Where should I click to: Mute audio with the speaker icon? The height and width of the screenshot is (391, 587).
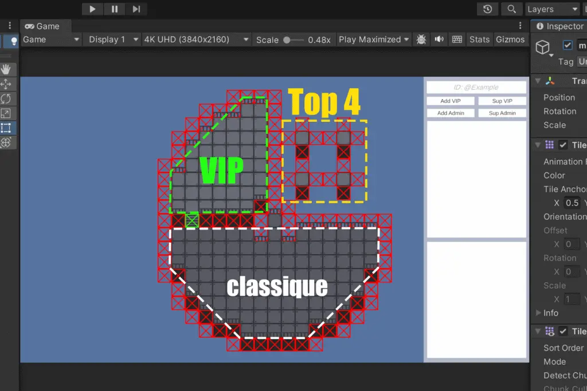pos(439,40)
